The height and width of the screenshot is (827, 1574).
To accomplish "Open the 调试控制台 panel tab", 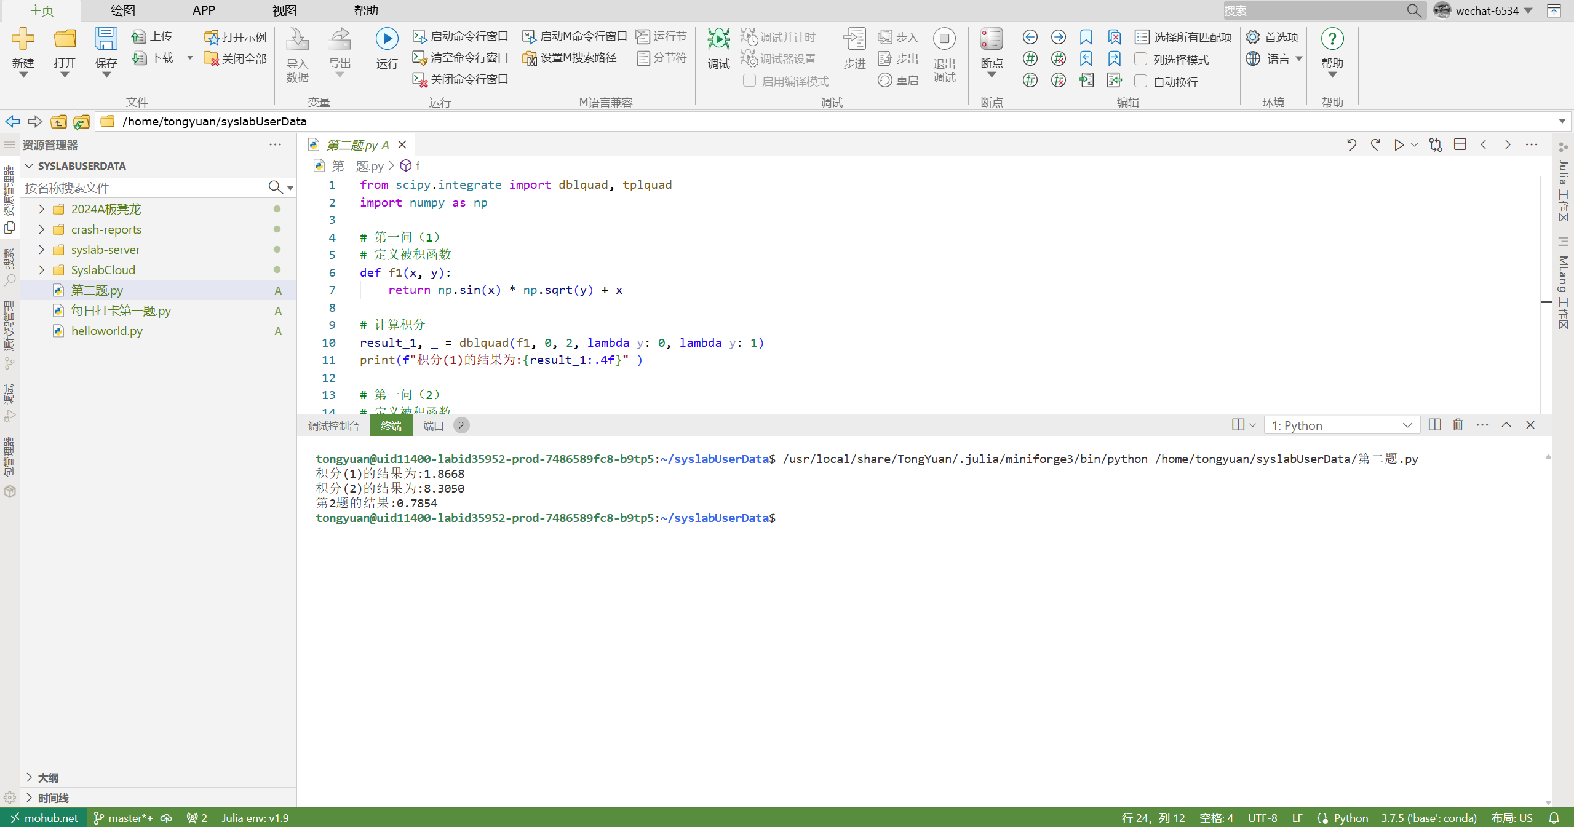I will [333, 425].
